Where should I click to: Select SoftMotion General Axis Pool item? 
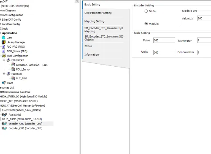pos(15,92)
